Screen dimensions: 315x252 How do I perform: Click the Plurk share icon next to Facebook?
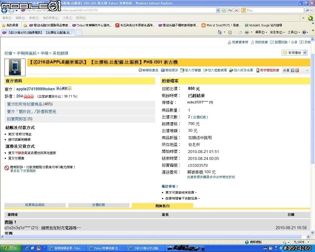pyautogui.click(x=297, y=70)
